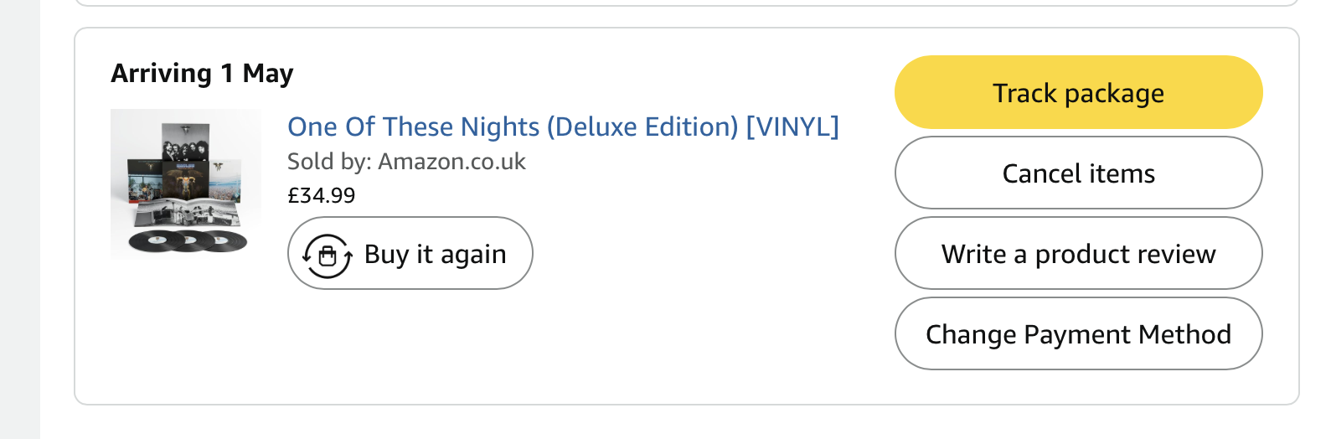Click the Amazon.co.uk seller name

[x=451, y=162]
